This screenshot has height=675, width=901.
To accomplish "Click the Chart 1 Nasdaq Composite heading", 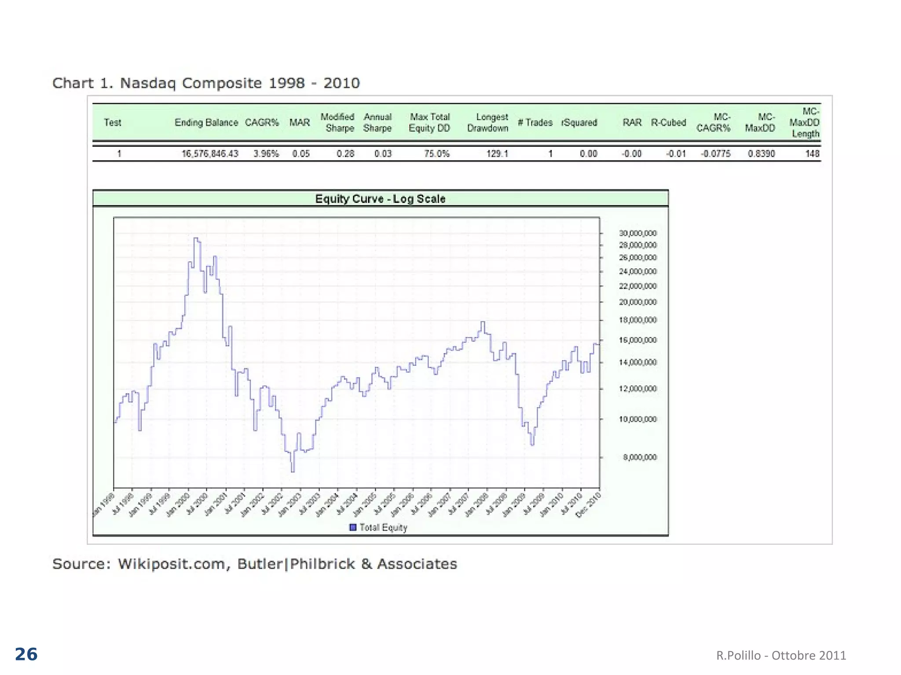I will pyautogui.click(x=206, y=83).
